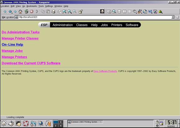Image resolution: width=180 pixels, height=128 pixels.
Task: Open the Bookmarks menu
Action: coord(32,6)
